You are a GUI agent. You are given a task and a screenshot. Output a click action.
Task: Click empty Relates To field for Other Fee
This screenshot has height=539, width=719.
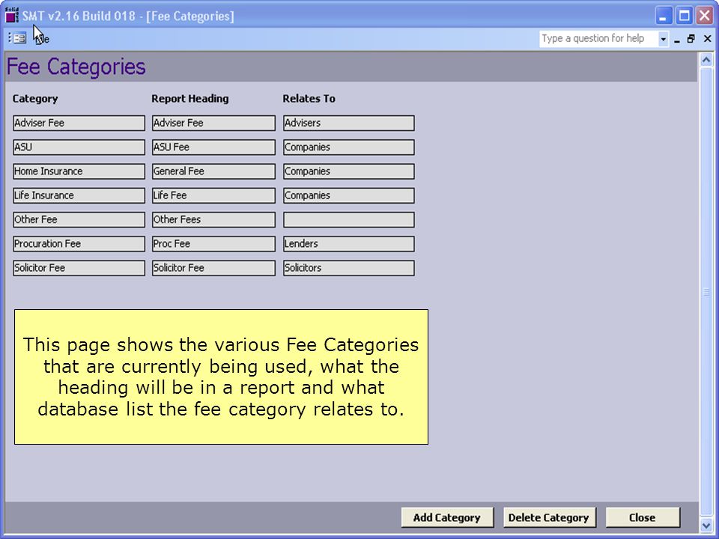tap(349, 219)
